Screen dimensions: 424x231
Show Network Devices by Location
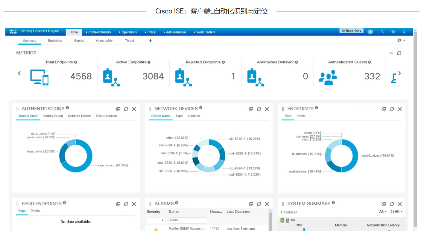click(194, 116)
